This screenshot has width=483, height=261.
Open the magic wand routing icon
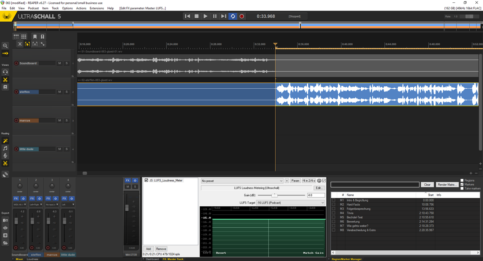tap(5, 141)
